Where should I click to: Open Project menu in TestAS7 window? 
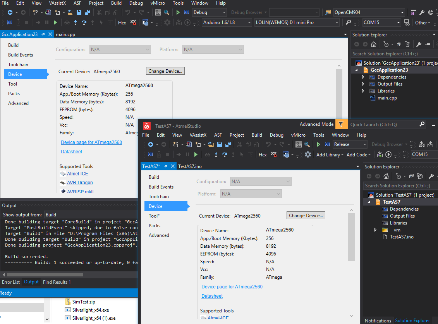237,135
